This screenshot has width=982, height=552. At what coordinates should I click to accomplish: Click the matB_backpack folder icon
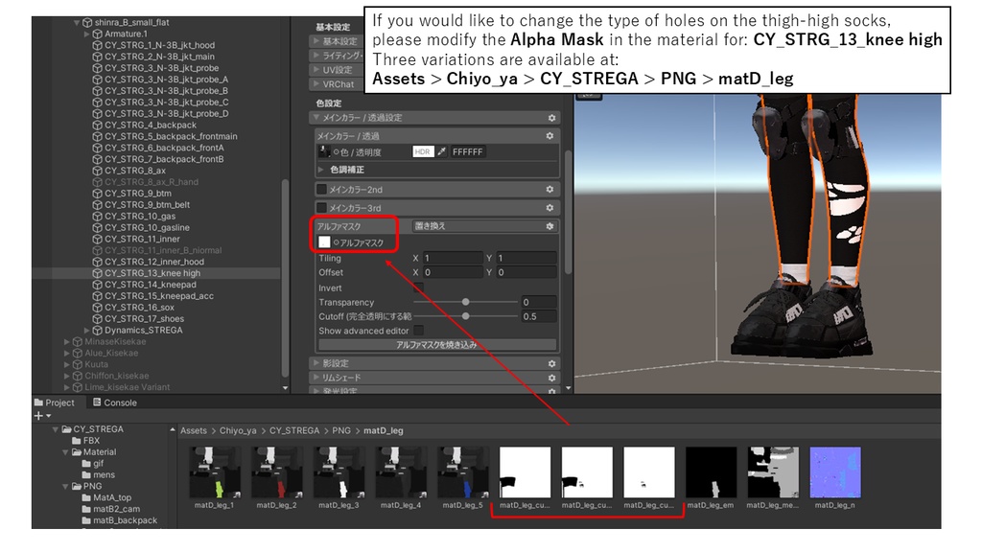tap(86, 520)
